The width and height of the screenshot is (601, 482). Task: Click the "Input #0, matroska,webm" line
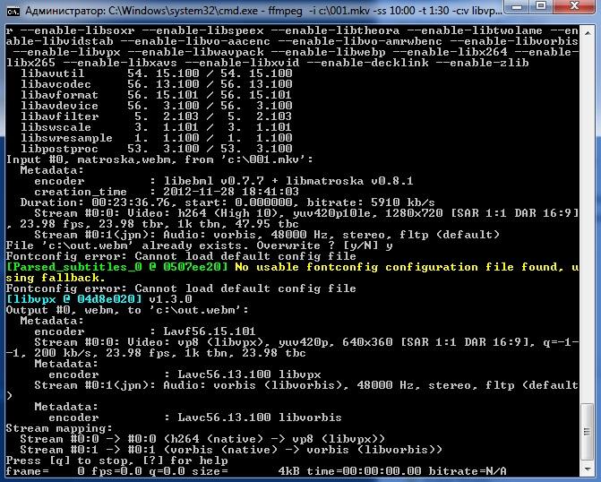pos(159,159)
